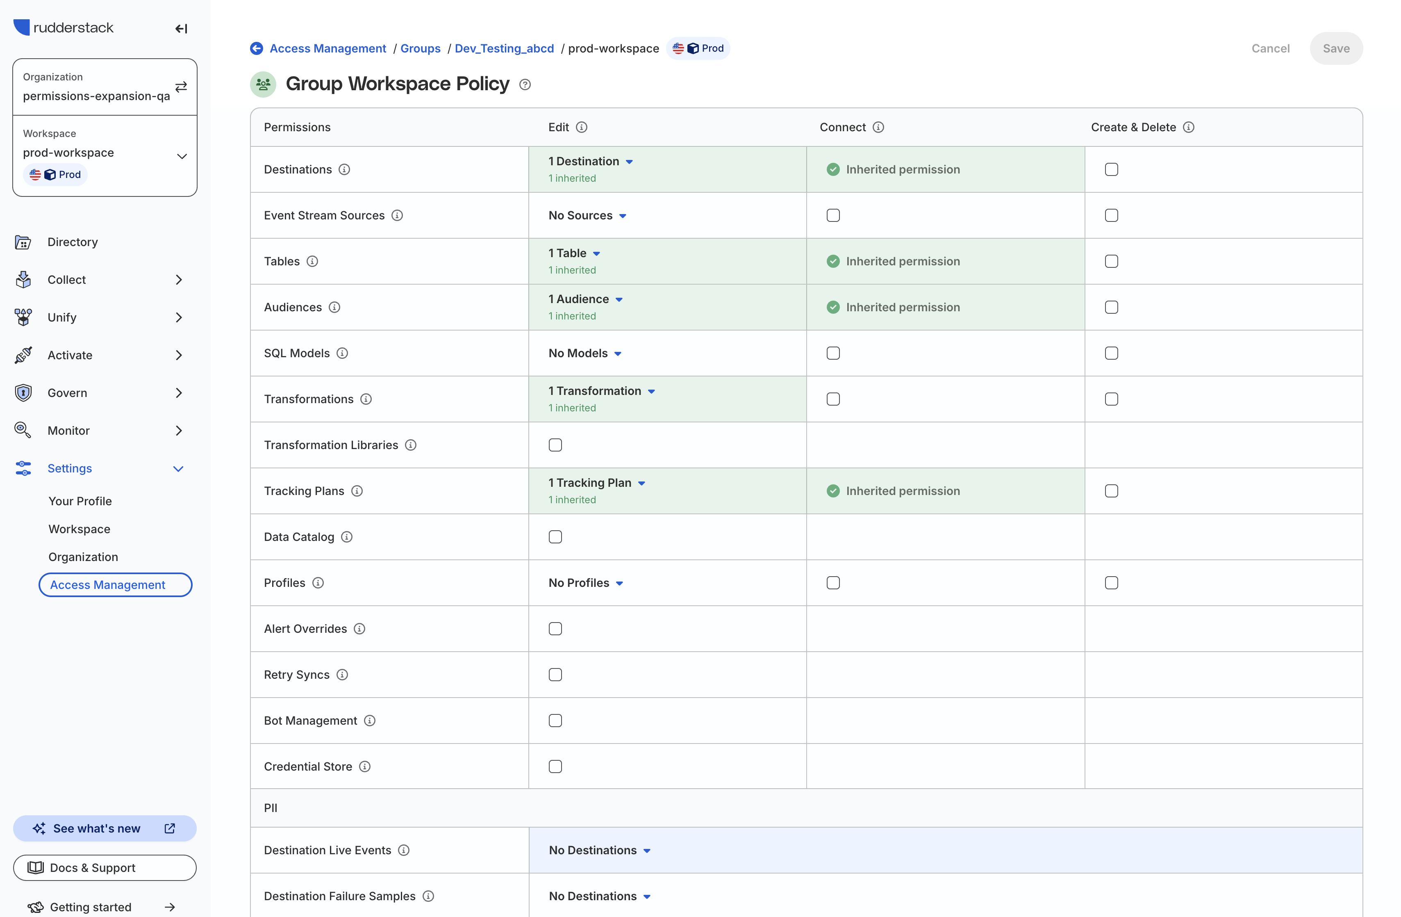Click the Monitor magnifier icon
Viewport: 1401px width, 917px height.
click(23, 430)
